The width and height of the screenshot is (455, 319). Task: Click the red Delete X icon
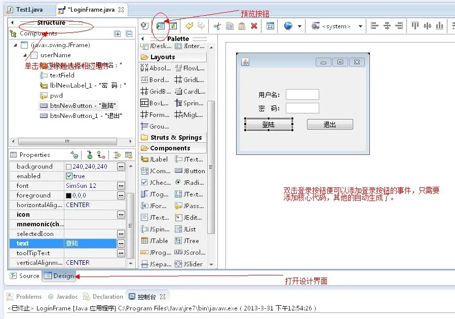pos(254,26)
